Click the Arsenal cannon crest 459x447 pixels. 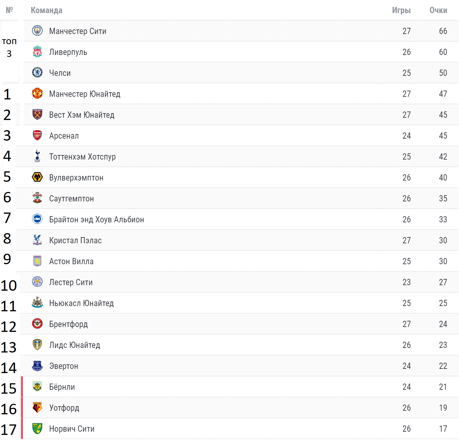tap(37, 135)
